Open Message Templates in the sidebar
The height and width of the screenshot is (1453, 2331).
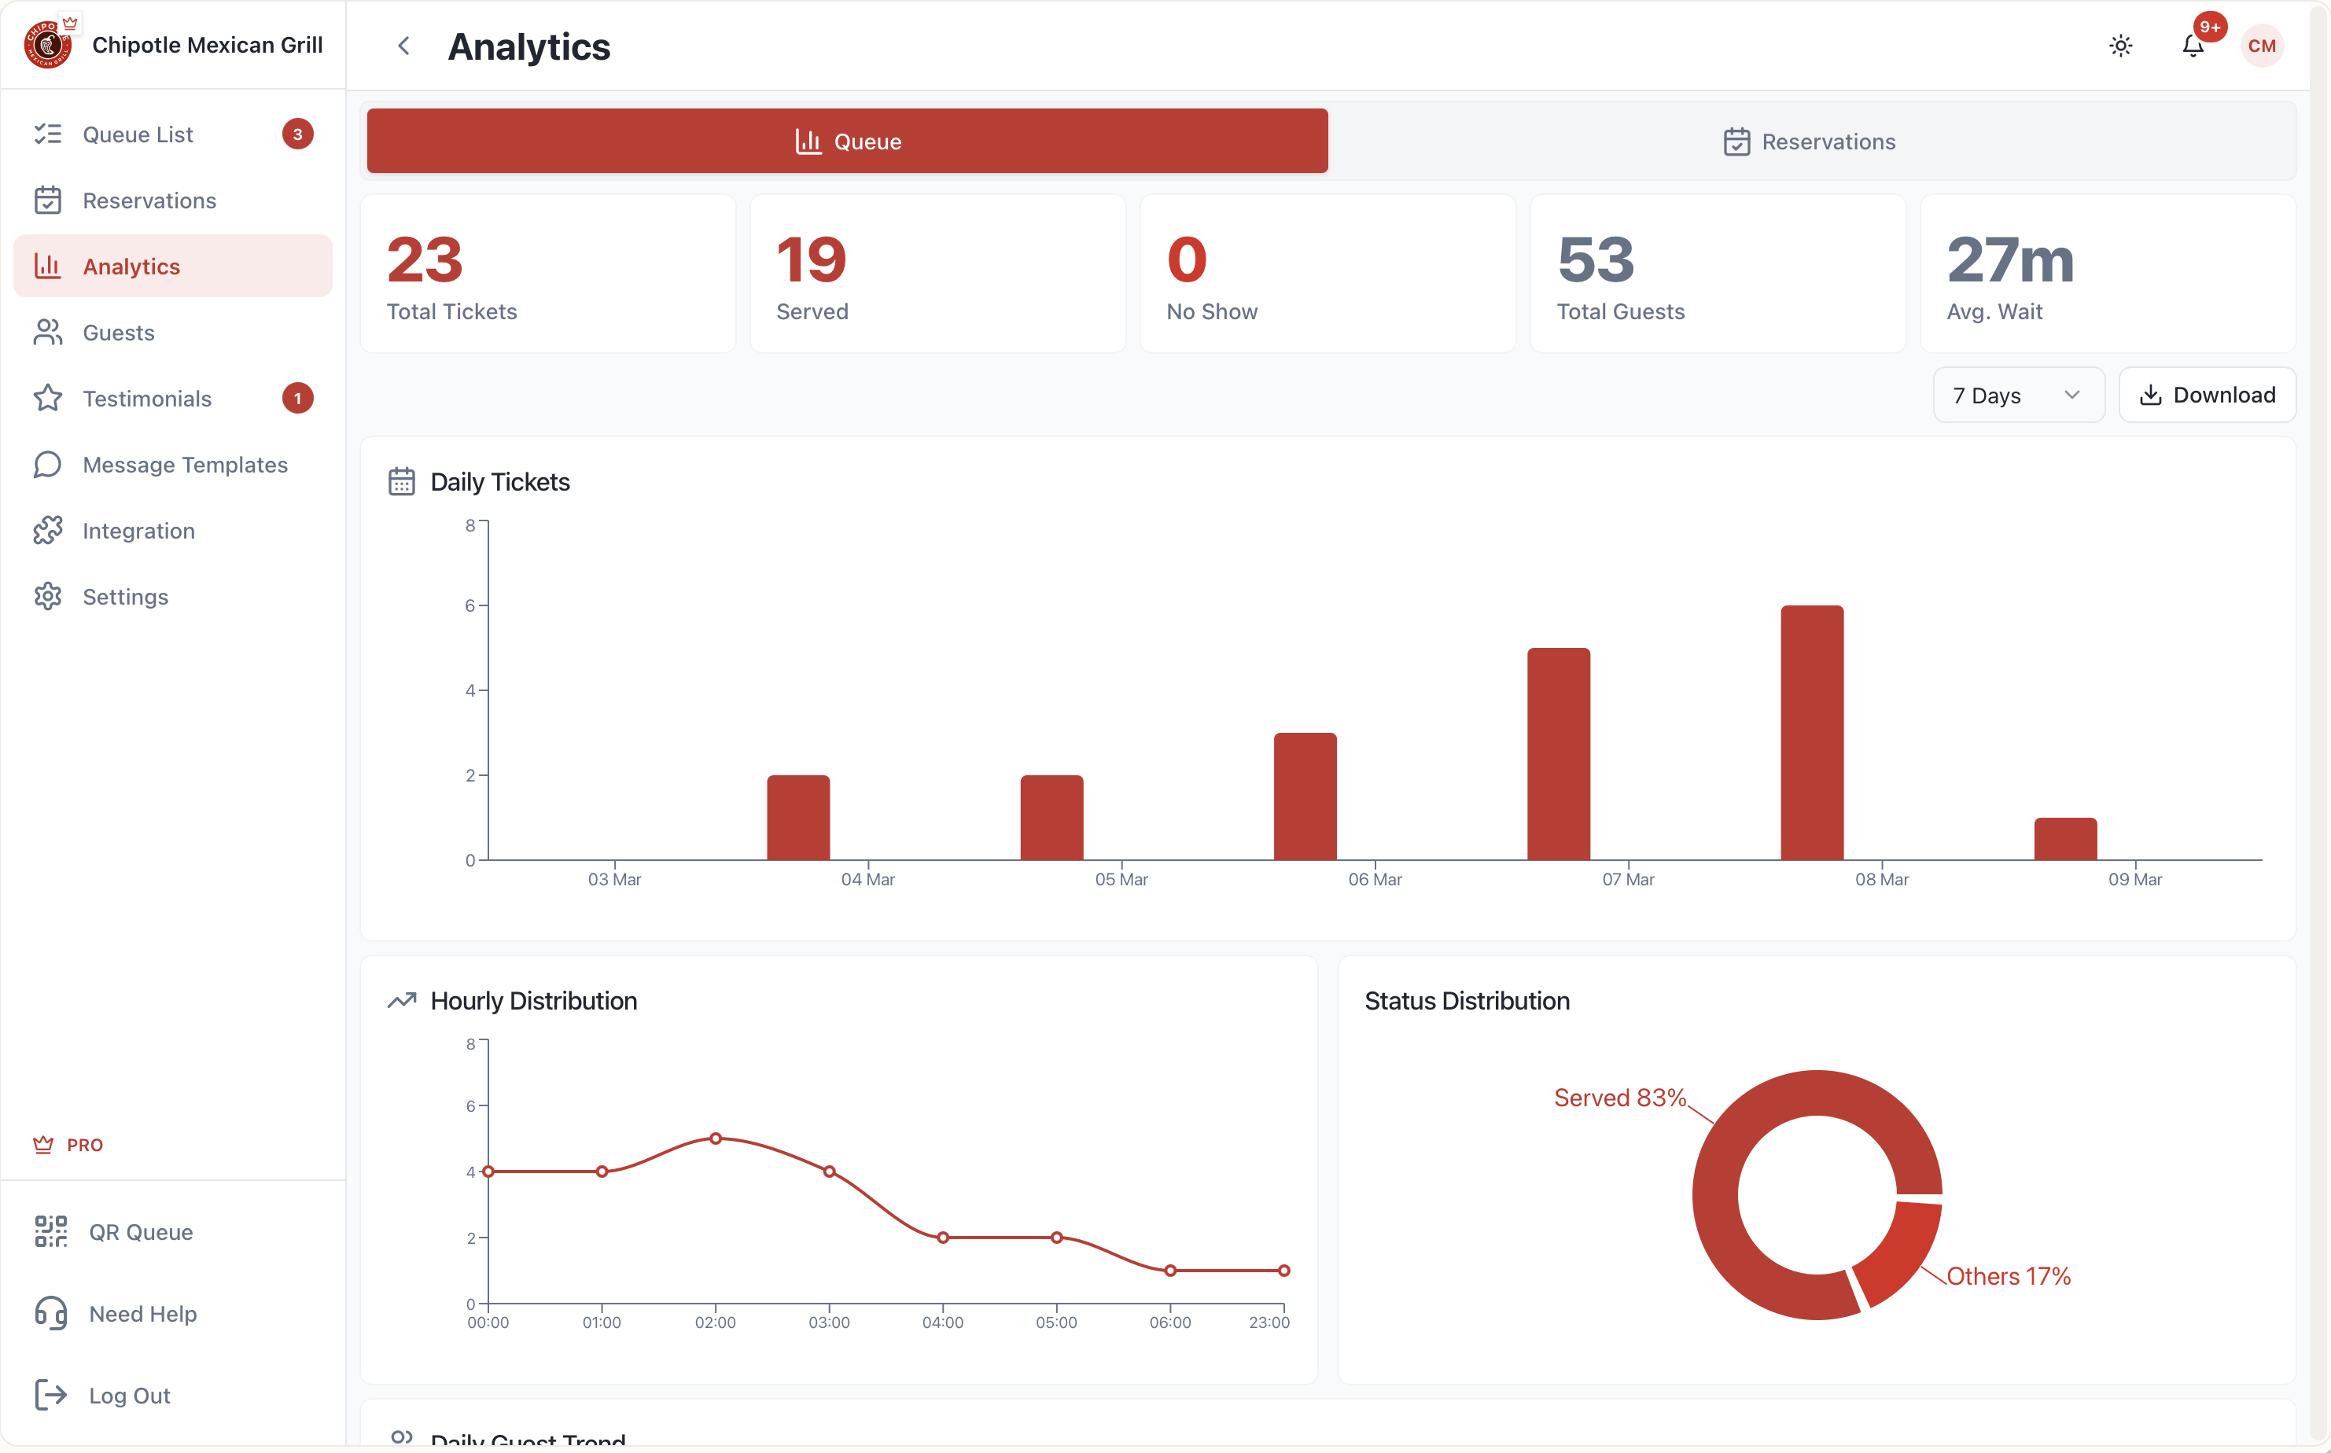click(x=185, y=465)
